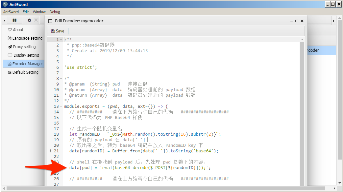The width and height of the screenshot is (343, 192).
Task: Minimize the EditEncoder dialog
Action: (291, 21)
